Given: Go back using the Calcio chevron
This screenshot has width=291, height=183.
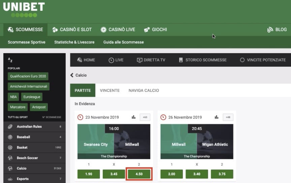Looking at the screenshot, I should point(72,75).
